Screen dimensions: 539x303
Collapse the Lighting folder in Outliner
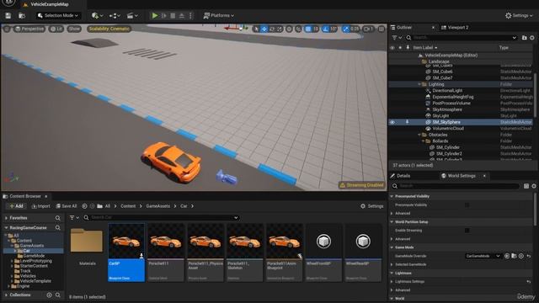(x=419, y=84)
